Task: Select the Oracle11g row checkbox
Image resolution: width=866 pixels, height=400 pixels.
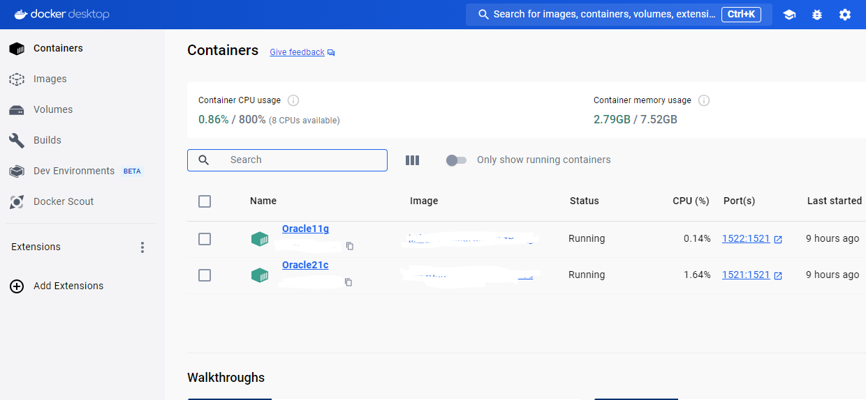Action: point(205,239)
